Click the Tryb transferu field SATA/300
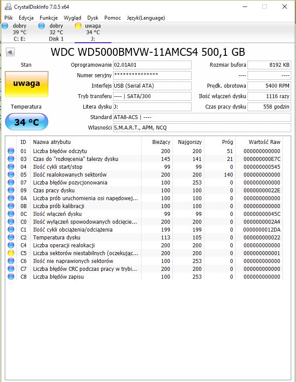Image resolution: width=296 pixels, height=382 pixels. click(x=152, y=96)
